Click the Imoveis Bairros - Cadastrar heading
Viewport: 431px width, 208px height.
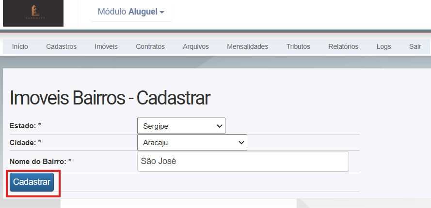click(110, 98)
